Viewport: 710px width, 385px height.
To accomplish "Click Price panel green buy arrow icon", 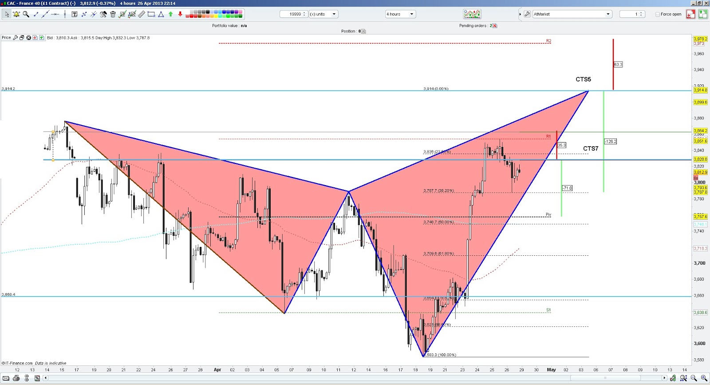I will (41, 38).
